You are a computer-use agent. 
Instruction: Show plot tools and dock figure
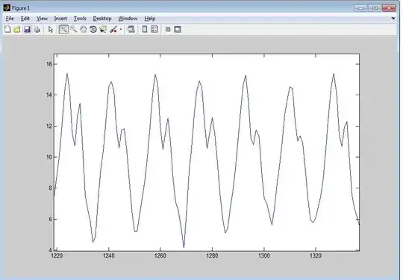click(178, 30)
